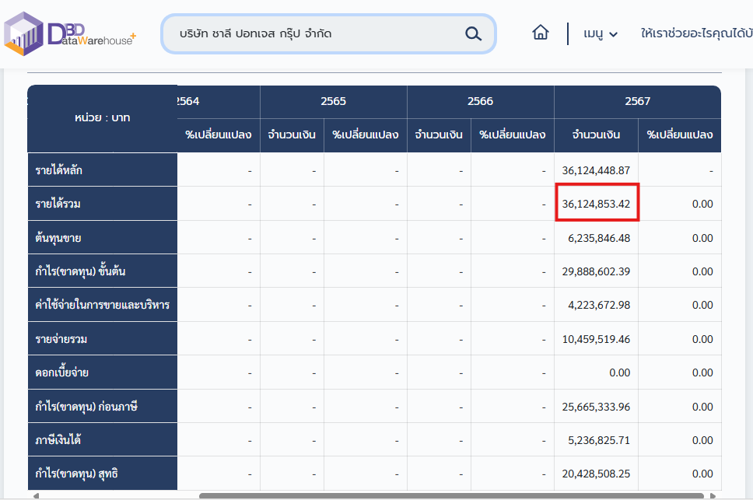Click the magnifier search icon
The width and height of the screenshot is (753, 500).
pyautogui.click(x=473, y=33)
